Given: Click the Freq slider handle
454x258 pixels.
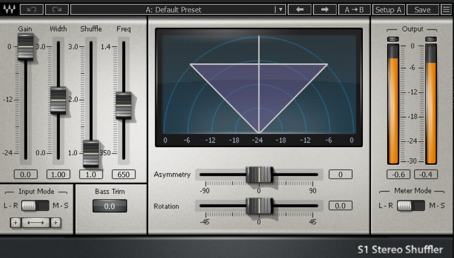Looking at the screenshot, I should [x=124, y=105].
